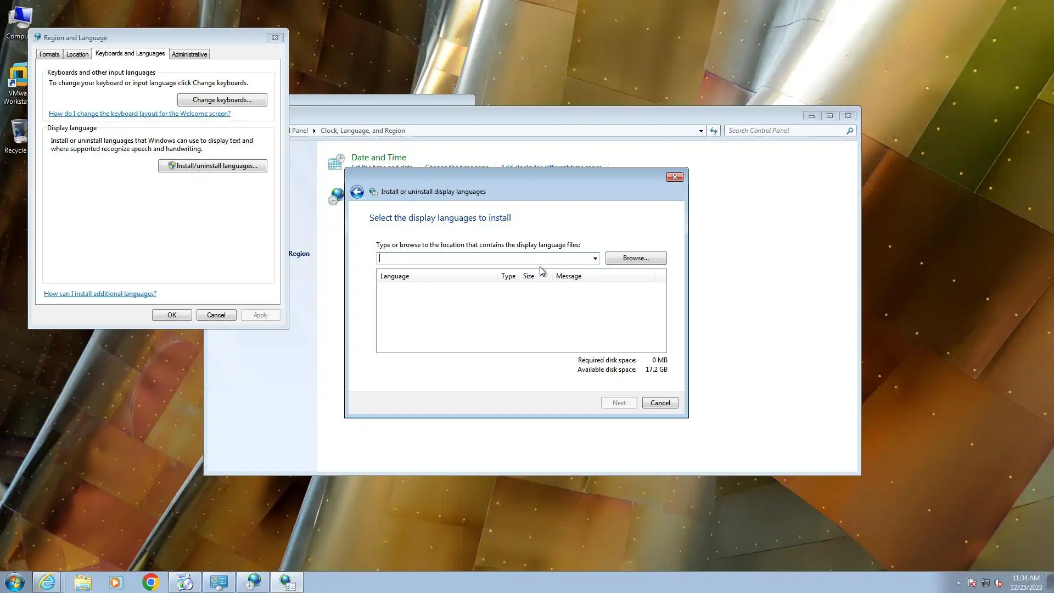This screenshot has width=1054, height=593.
Task: Click the Browse... button
Action: [x=636, y=258]
